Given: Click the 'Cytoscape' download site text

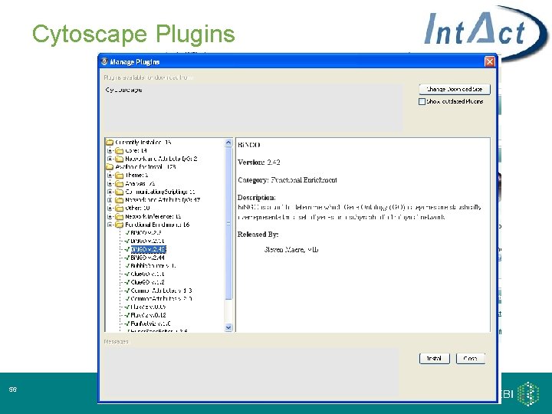Looking at the screenshot, I should point(123,90).
